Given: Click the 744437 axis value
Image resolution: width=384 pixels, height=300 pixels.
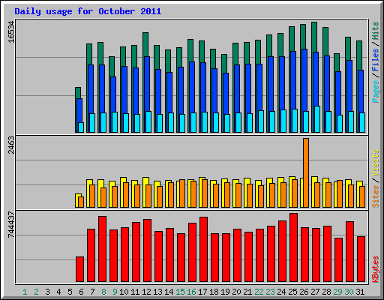Looking at the screenshot, I should click(11, 224).
